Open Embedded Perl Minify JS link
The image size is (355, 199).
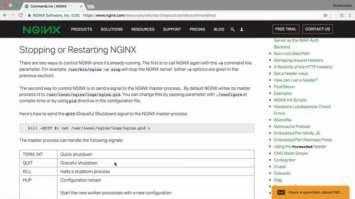tap(297, 133)
